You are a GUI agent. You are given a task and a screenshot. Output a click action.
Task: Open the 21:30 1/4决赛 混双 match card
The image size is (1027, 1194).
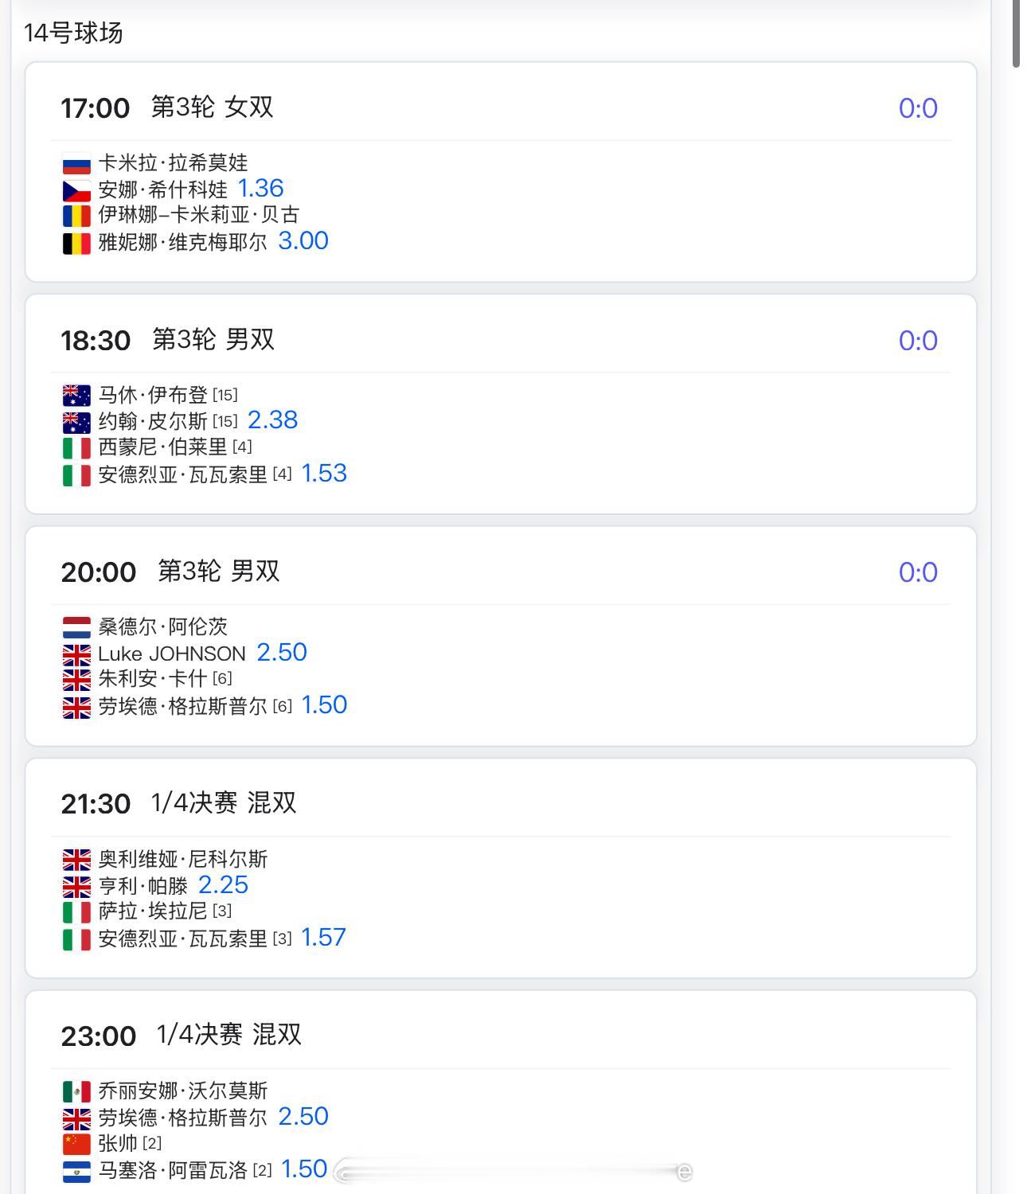[x=501, y=868]
